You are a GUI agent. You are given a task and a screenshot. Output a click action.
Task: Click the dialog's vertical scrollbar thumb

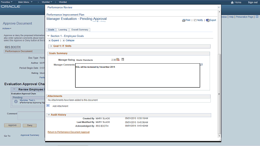[x=219, y=94]
